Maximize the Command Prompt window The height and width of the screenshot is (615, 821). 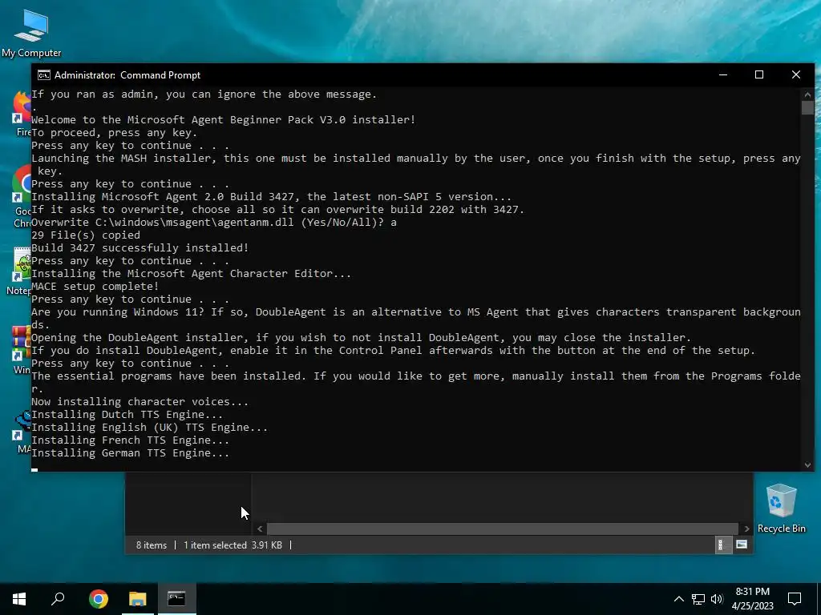pyautogui.click(x=759, y=74)
